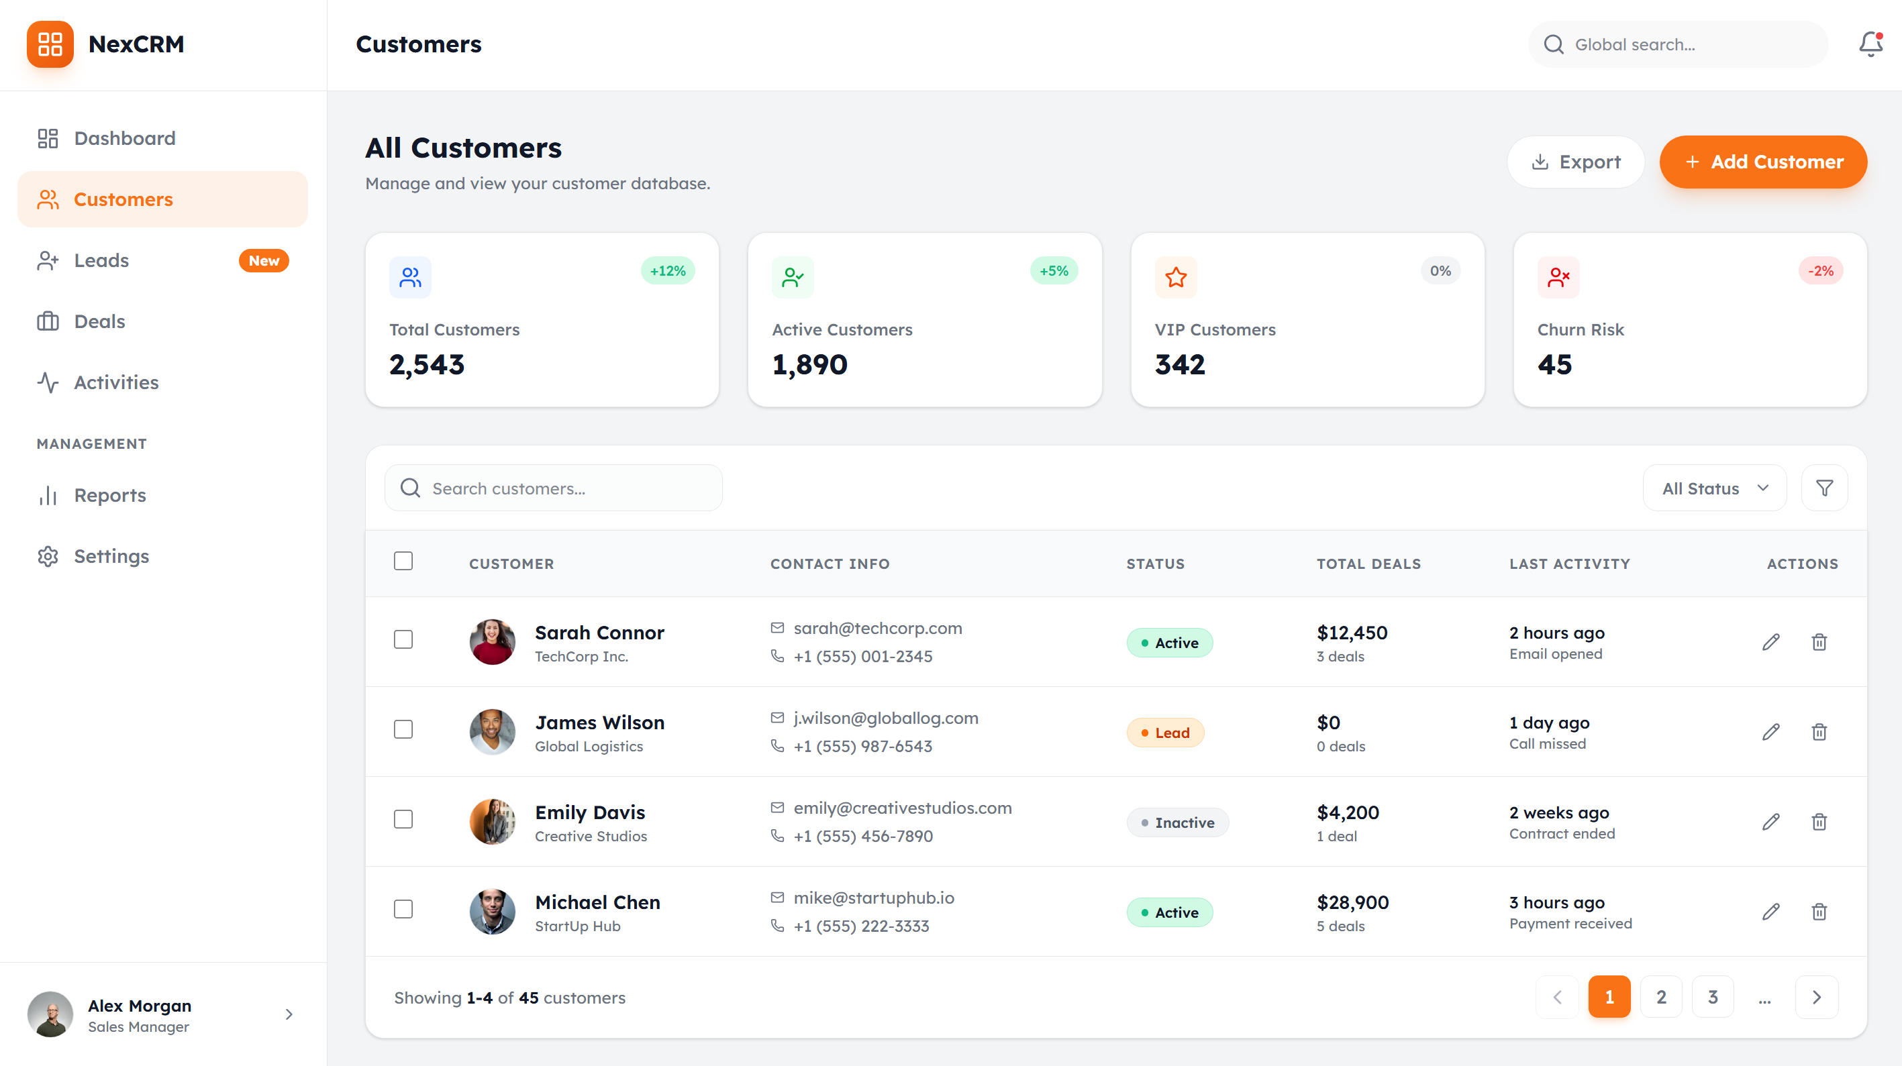The image size is (1902, 1066).
Task: Click the NexCRM logo icon
Action: pyautogui.click(x=50, y=44)
